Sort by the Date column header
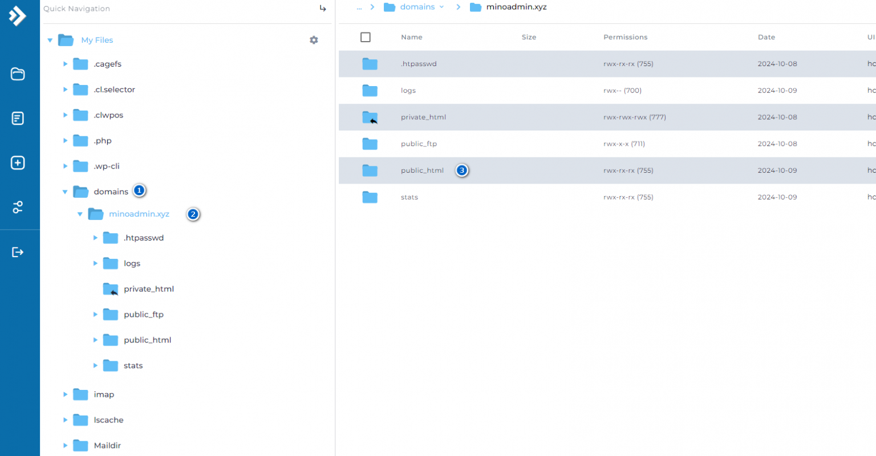This screenshot has height=456, width=876. (766, 37)
